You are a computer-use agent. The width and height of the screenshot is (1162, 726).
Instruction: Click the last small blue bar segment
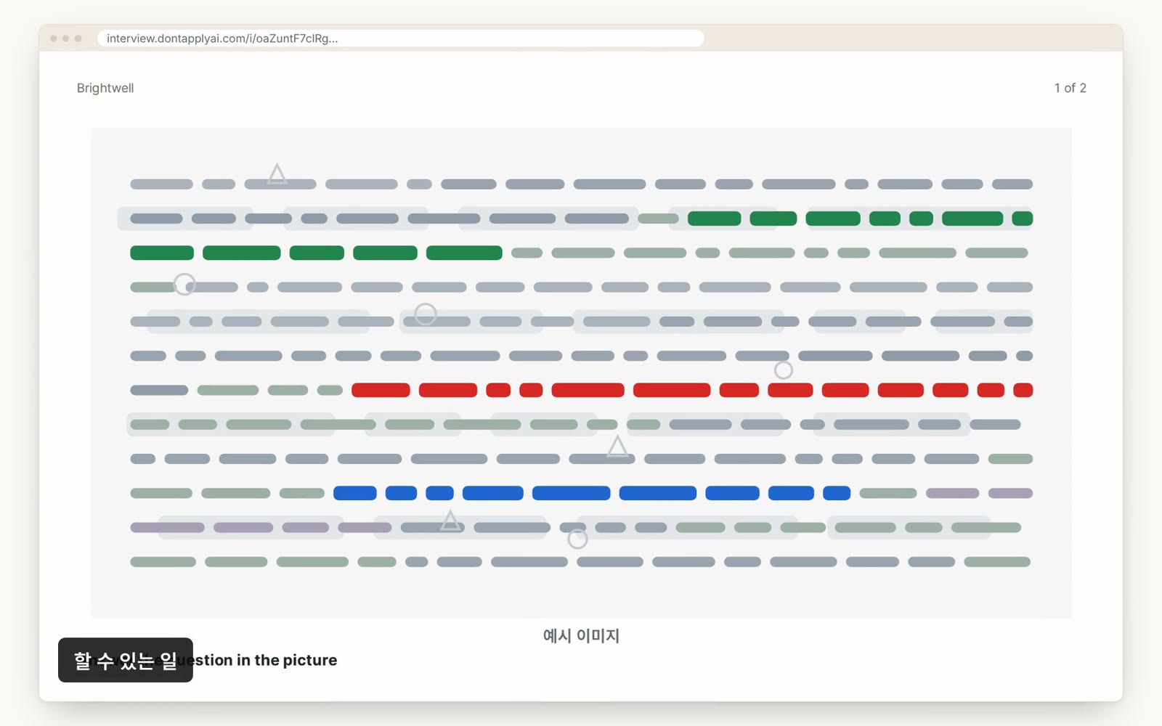[x=837, y=493]
